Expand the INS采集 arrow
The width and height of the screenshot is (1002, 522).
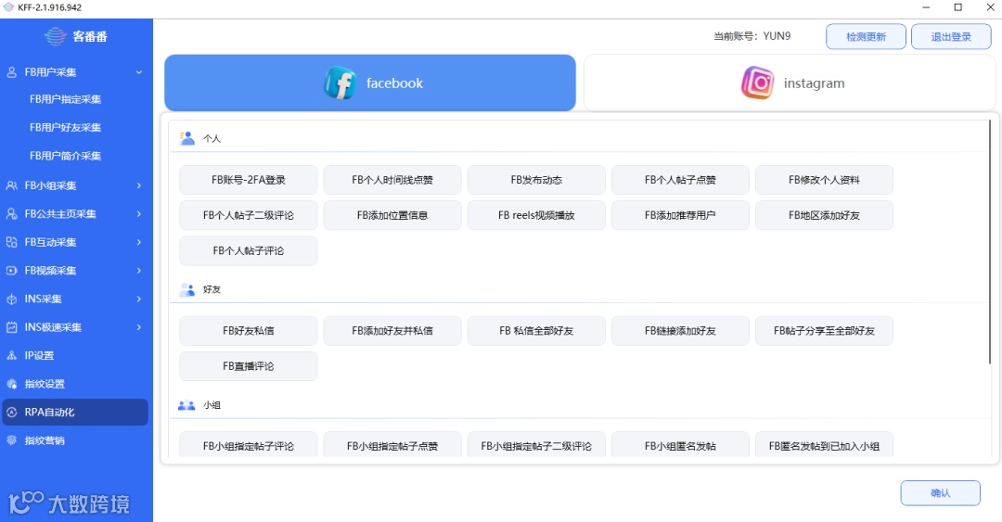pos(138,299)
